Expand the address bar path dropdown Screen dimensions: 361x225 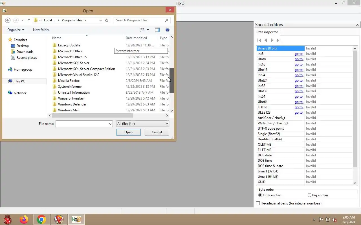tap(100, 20)
